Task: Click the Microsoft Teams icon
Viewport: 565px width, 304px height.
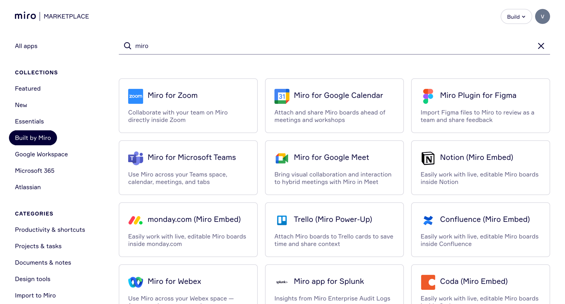Action: coord(136,158)
